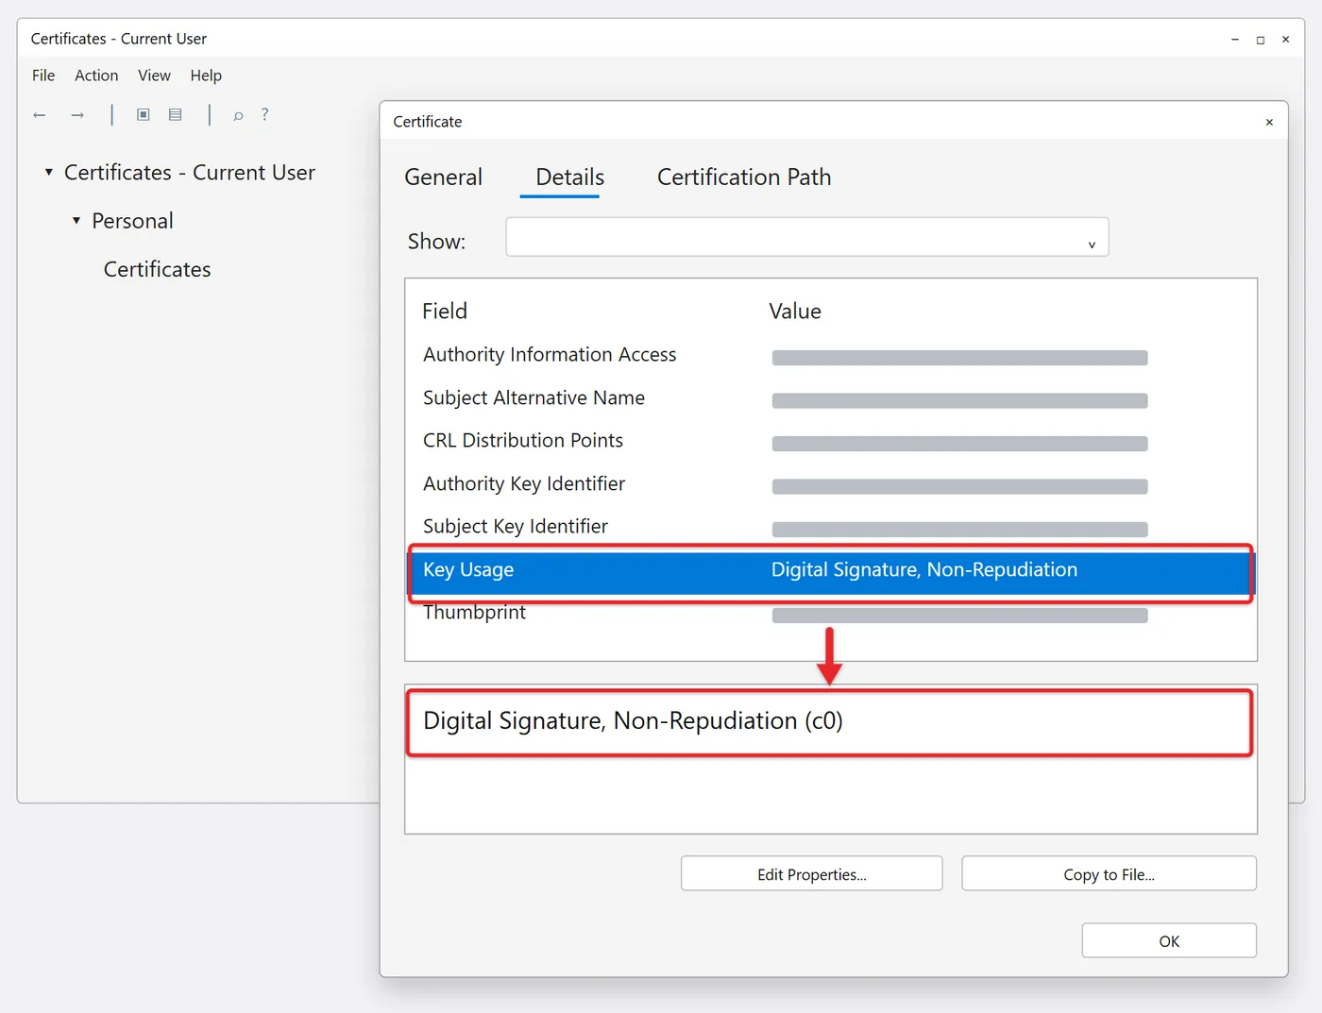
Task: Click the OK button
Action: pyautogui.click(x=1169, y=941)
